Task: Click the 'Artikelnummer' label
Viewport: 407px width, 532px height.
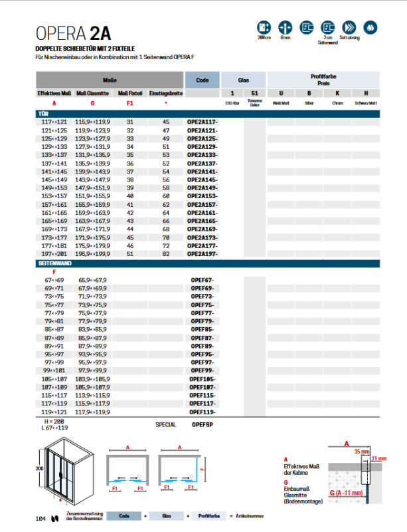Action: pyautogui.click(x=250, y=516)
